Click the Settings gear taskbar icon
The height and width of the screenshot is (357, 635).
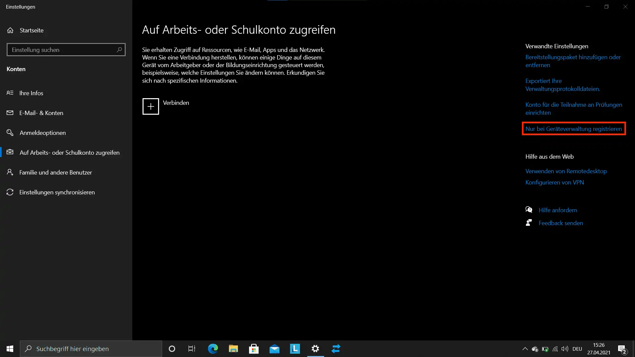point(316,349)
